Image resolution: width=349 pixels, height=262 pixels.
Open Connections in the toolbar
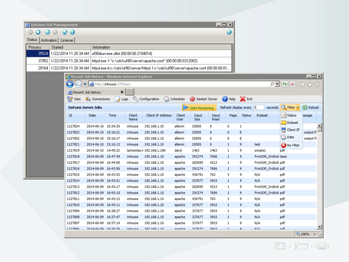[x=98, y=99]
